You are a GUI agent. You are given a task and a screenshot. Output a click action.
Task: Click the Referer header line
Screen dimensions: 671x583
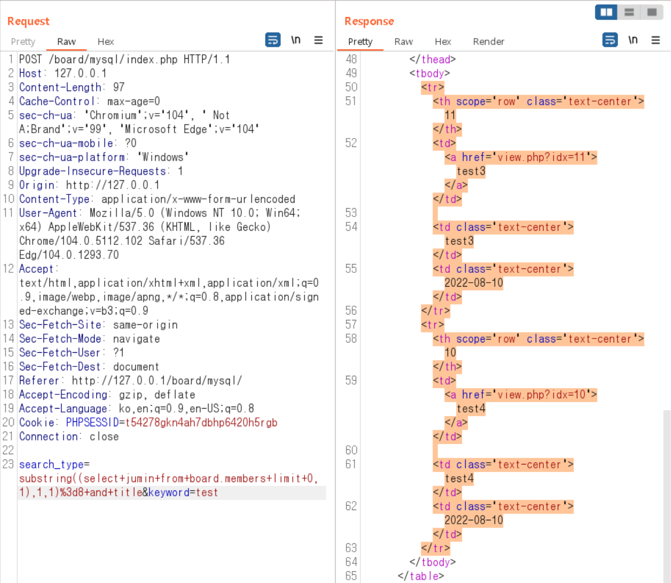point(131,381)
